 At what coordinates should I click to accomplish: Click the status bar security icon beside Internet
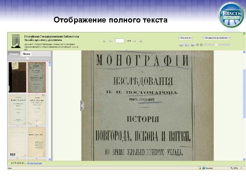200,168
